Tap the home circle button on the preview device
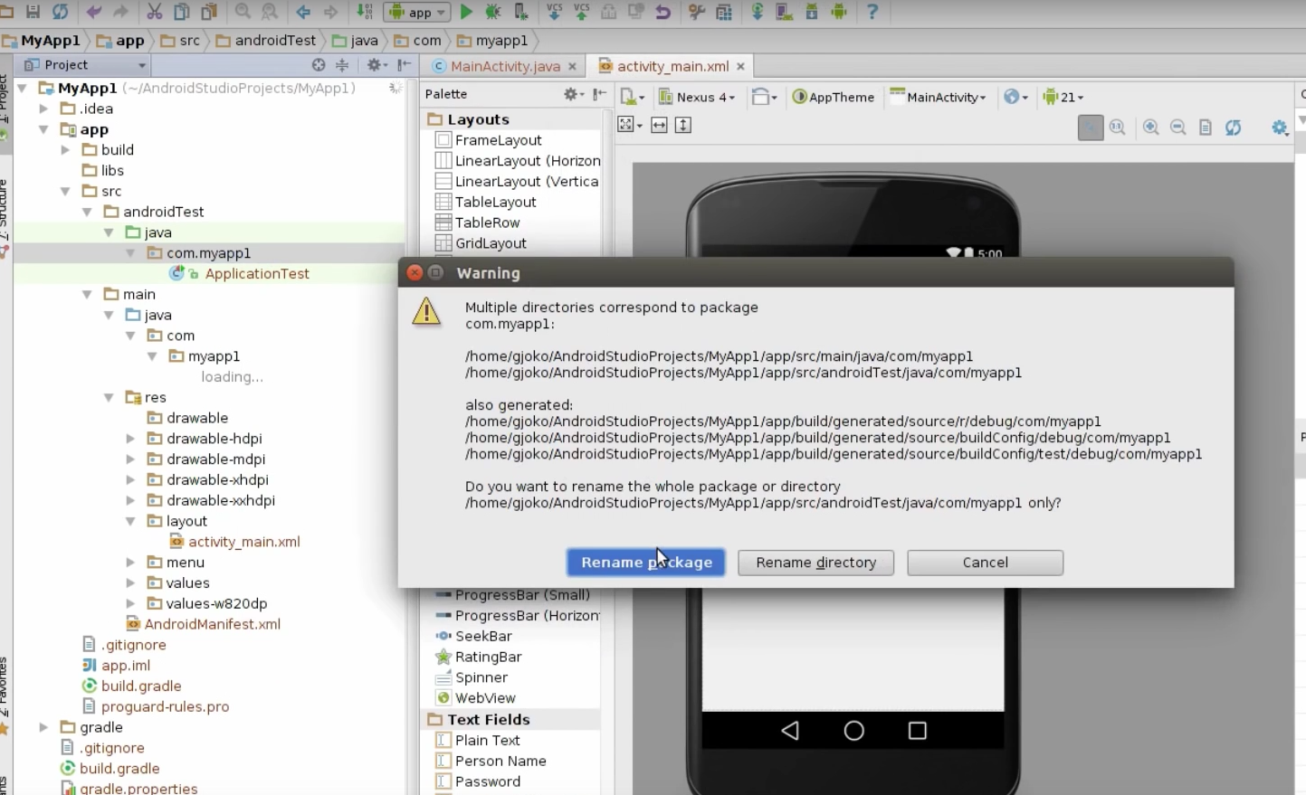Image resolution: width=1306 pixels, height=795 pixels. (x=853, y=731)
